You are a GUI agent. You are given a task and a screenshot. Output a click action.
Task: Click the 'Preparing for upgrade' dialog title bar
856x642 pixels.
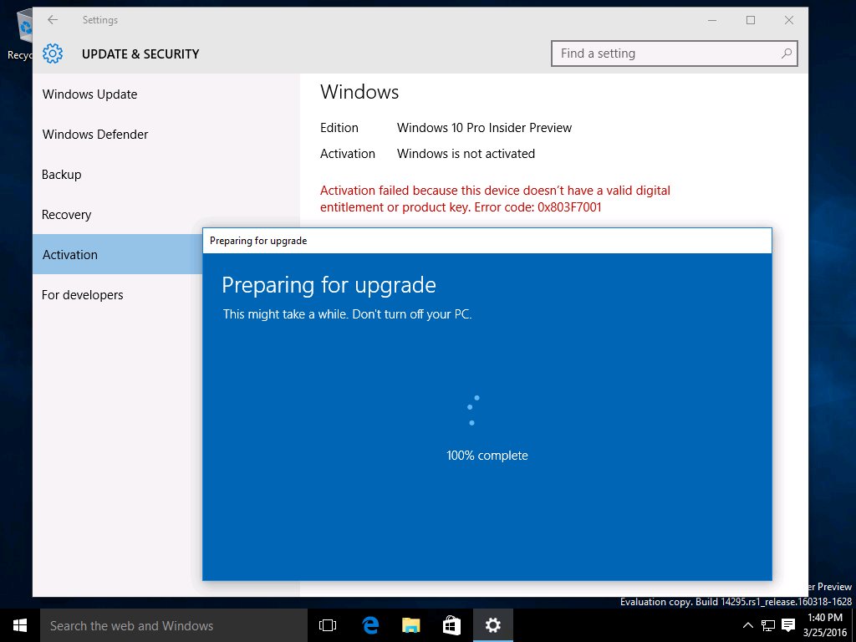click(x=487, y=241)
